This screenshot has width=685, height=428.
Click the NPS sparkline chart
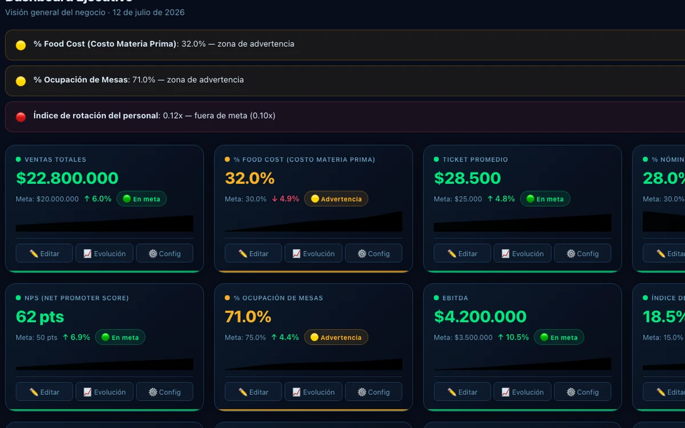pyautogui.click(x=104, y=364)
